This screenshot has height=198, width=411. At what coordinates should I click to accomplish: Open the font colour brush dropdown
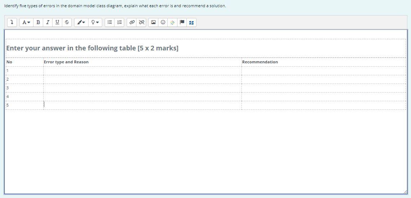click(x=81, y=23)
